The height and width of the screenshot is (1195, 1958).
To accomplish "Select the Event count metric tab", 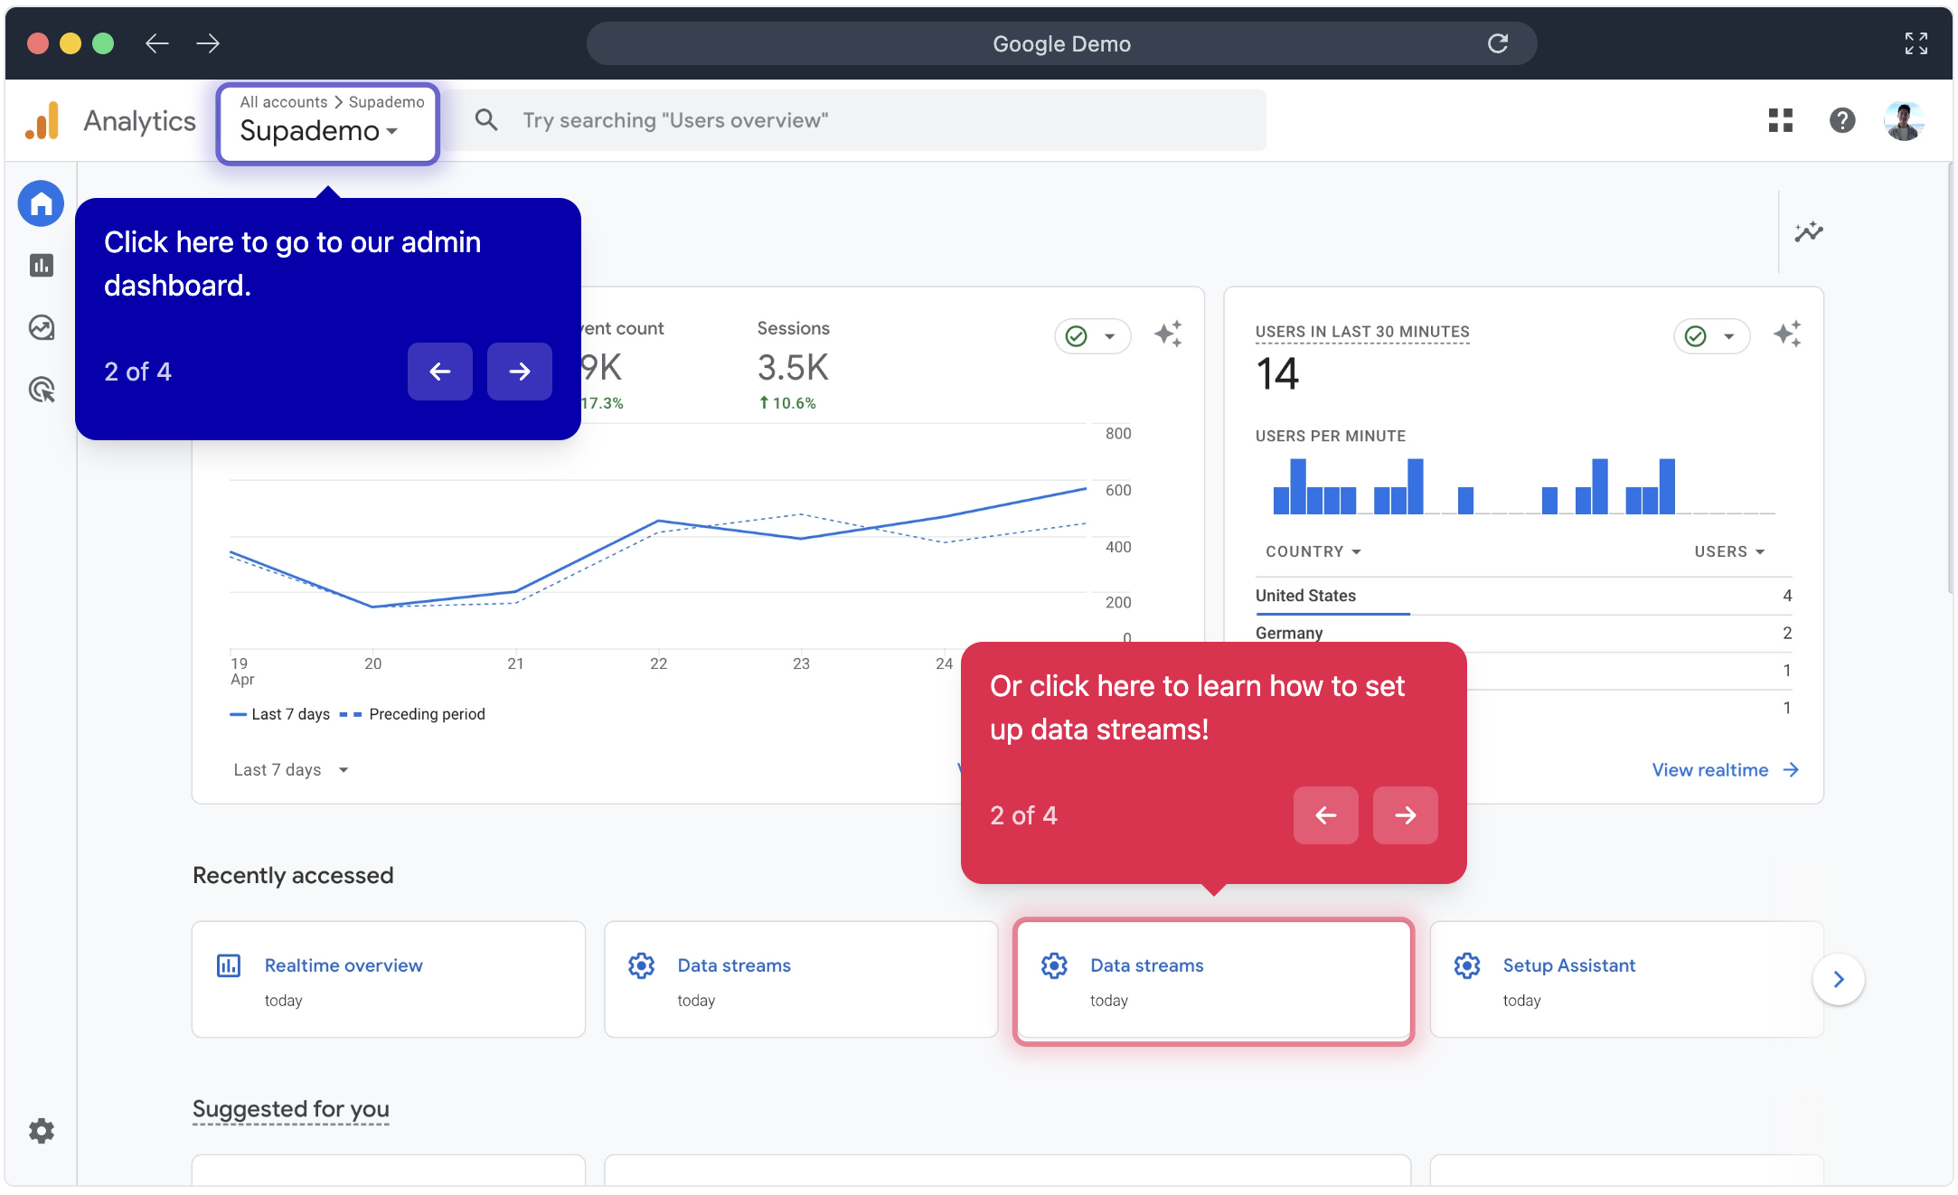I will pos(624,365).
